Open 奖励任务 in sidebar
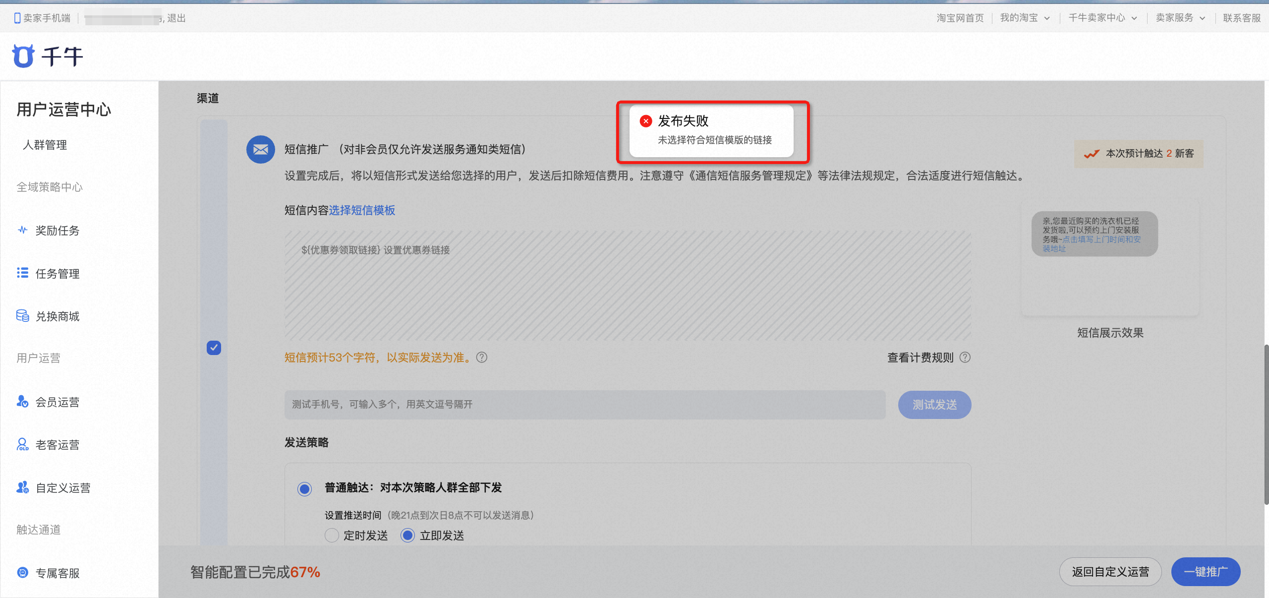The height and width of the screenshot is (598, 1269). pyautogui.click(x=58, y=231)
